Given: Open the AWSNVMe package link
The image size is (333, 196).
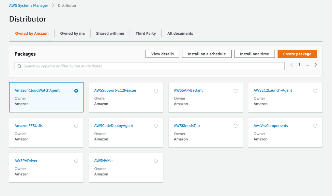Looking at the screenshot, I should (103, 161).
